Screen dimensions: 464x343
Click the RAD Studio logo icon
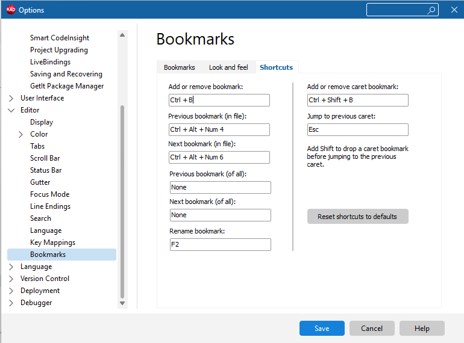[11, 10]
